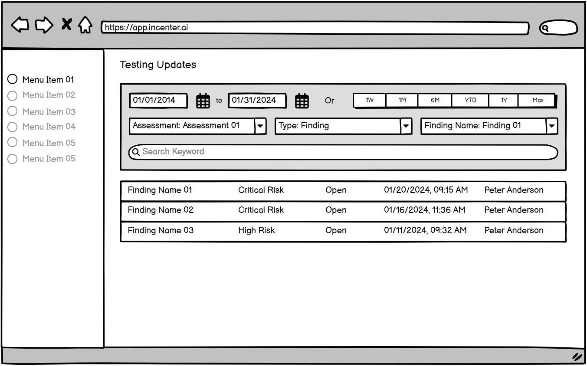Viewport: 587px width, 366px height.
Task: Click the Testing Updates heading
Action: (x=158, y=65)
